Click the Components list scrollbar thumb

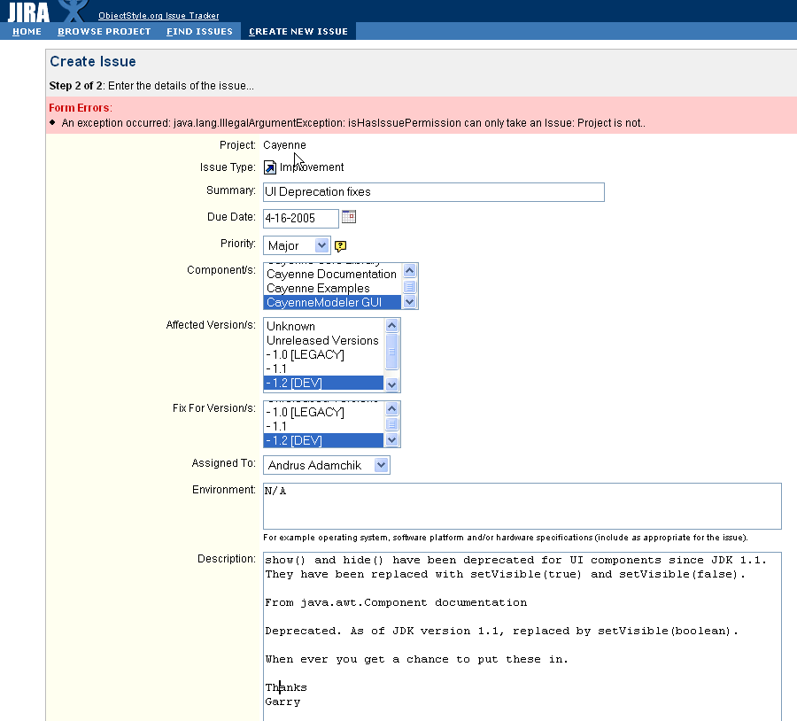pyautogui.click(x=410, y=287)
